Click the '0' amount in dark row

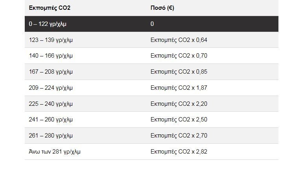152,24
